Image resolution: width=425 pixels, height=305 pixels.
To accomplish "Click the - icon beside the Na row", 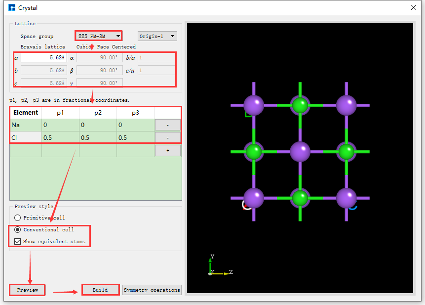I will tap(168, 125).
